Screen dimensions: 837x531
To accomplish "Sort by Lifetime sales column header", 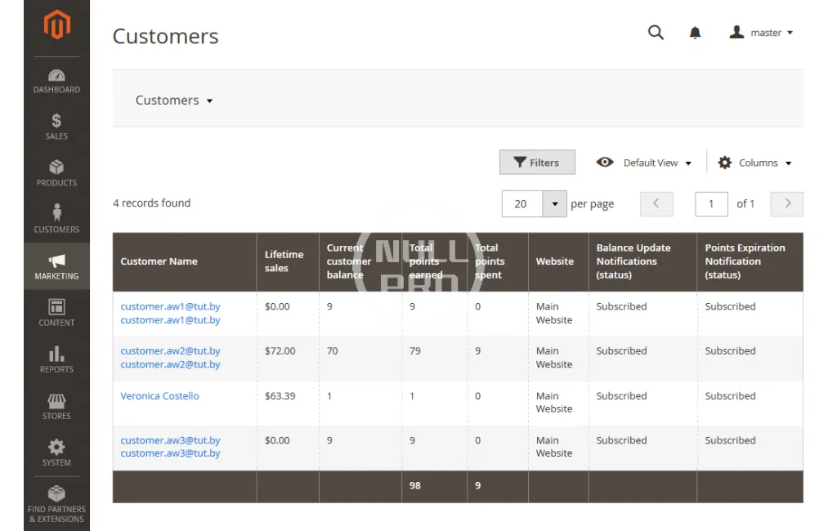I will pos(284,261).
